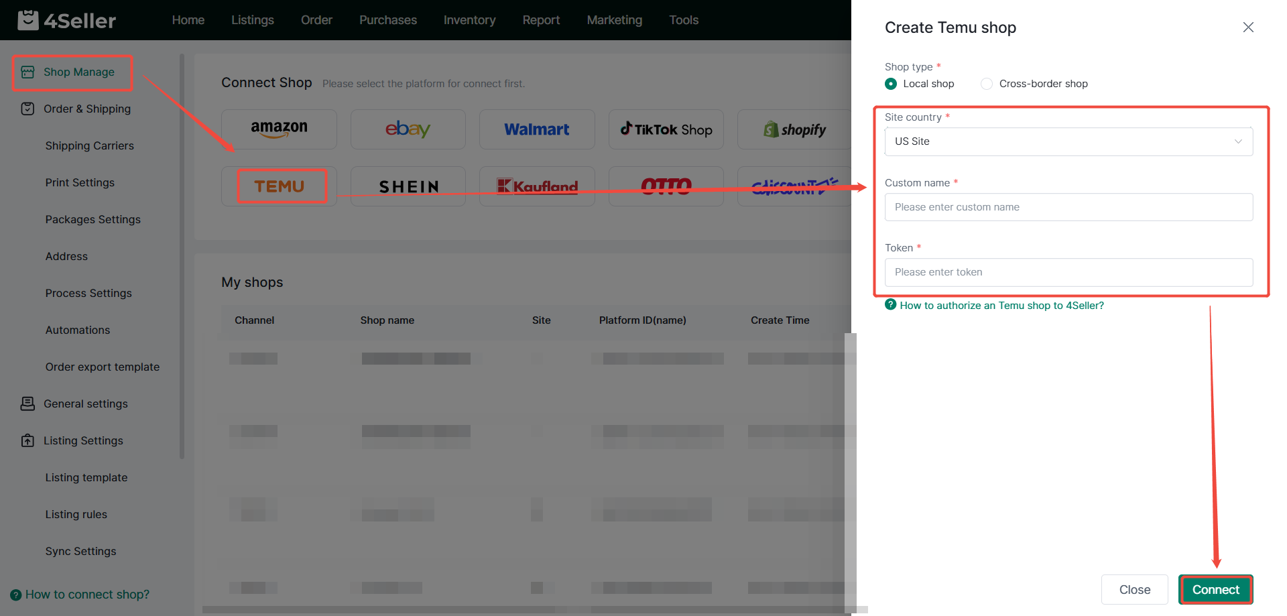Close the Create Temu shop panel with X
Viewport: 1287px width, 616px height.
coord(1248,27)
